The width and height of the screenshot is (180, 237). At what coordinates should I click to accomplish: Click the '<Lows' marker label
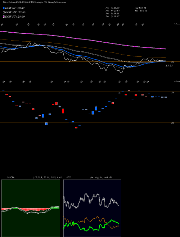[x=177, y=81]
